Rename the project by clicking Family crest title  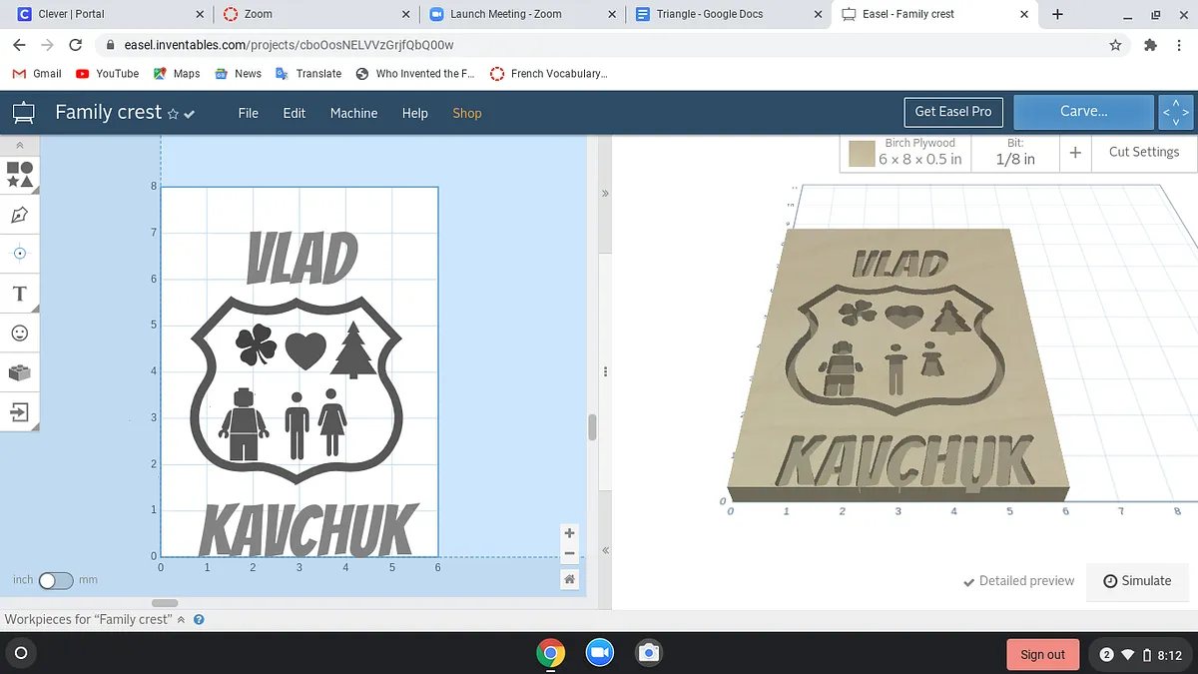point(108,112)
